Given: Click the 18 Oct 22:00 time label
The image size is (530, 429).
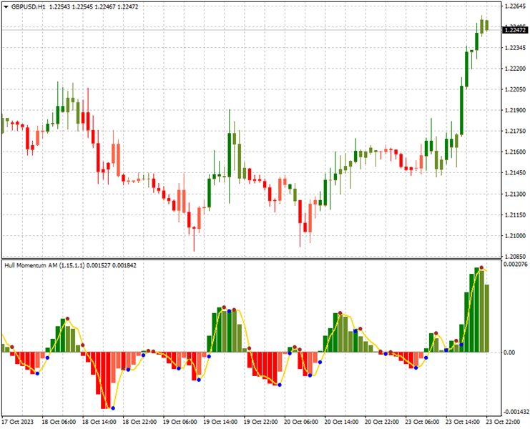Looking at the screenshot, I should point(139,423).
